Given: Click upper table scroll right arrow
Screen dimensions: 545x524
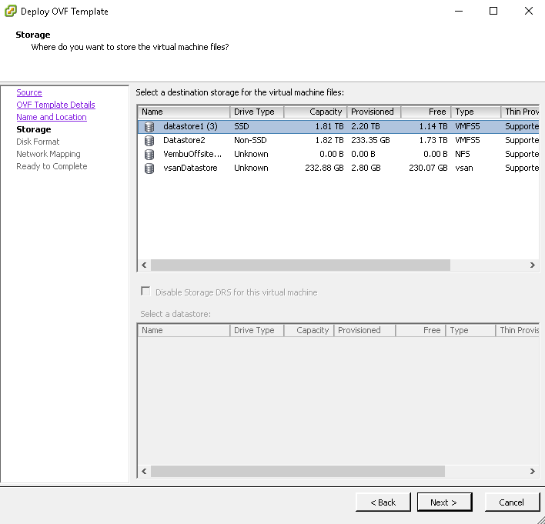Looking at the screenshot, I should click(x=533, y=265).
